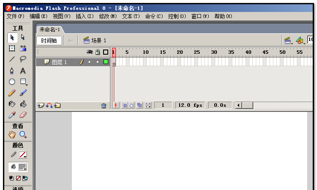317x190 pixels.
Task: Select the Fill Transform tool
Action: (x=23, y=48)
